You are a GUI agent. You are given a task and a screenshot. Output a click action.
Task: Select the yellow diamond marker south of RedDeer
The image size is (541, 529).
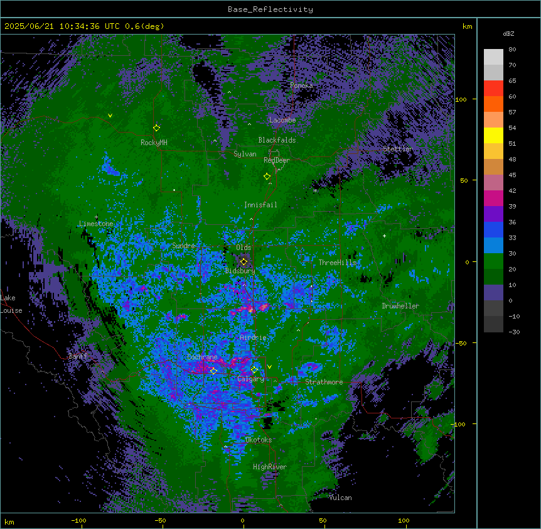[267, 177]
